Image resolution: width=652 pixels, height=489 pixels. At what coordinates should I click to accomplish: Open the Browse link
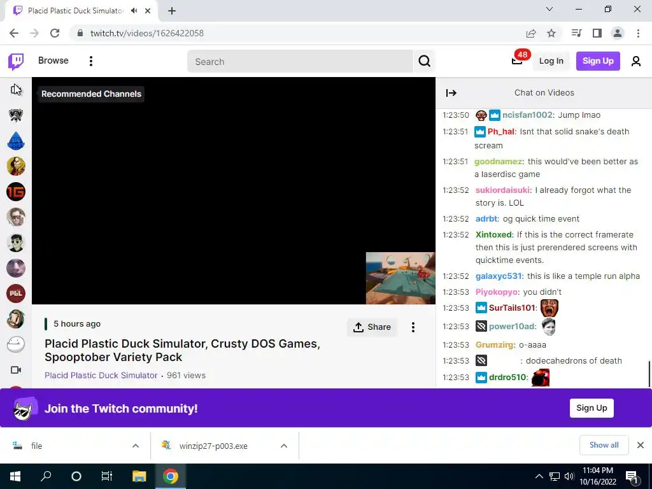53,60
